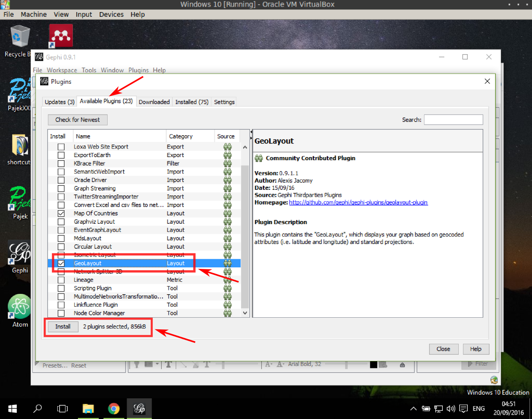Open Google Chrome from the taskbar
Screen dimensions: 532x419
pos(113,408)
